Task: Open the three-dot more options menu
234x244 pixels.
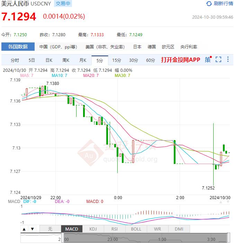Action: (x=228, y=60)
